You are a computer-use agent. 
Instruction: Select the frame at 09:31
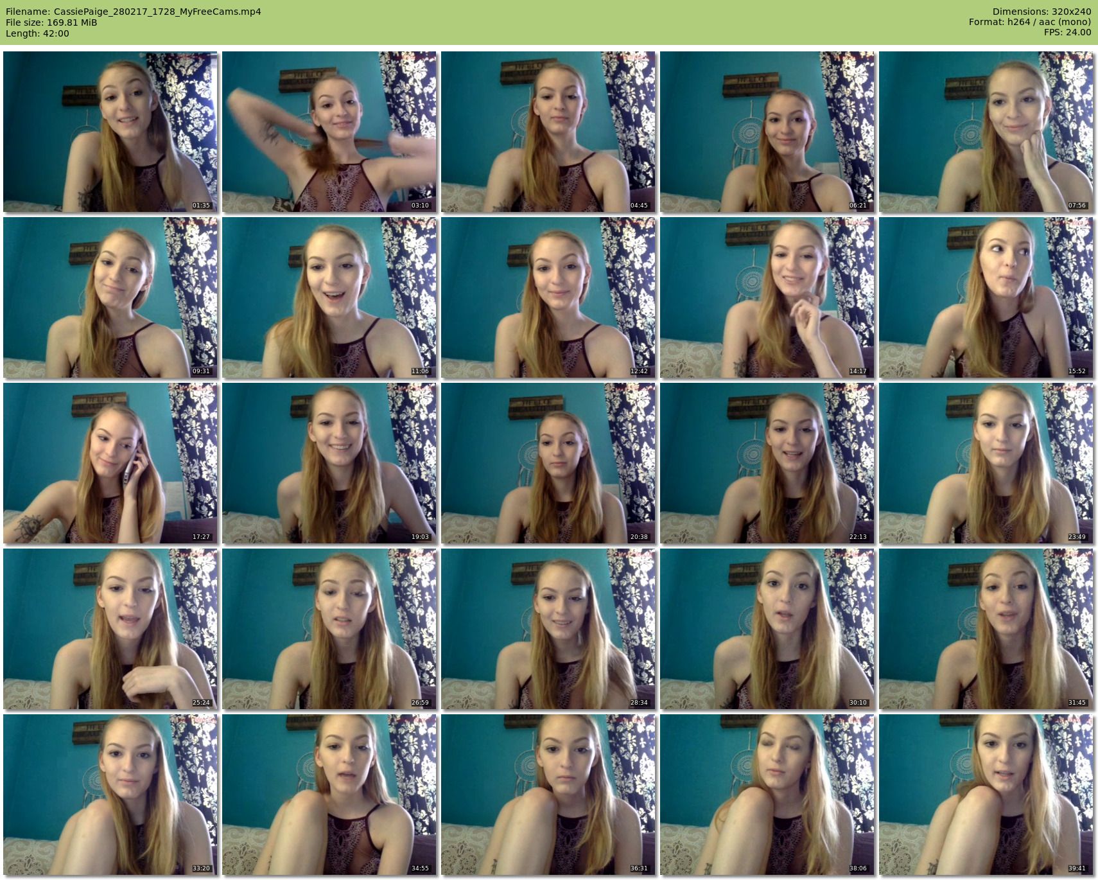pos(110,297)
